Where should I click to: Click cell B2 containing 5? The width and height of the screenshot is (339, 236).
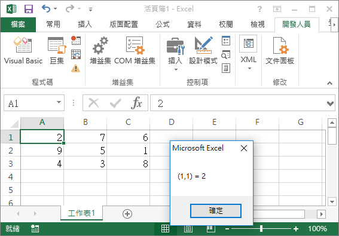click(x=85, y=151)
